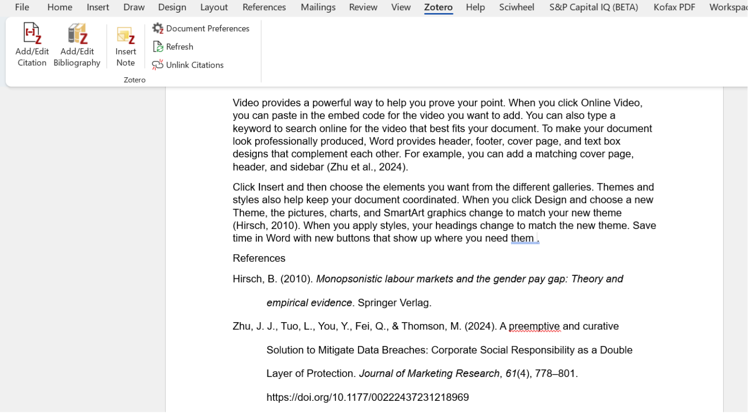Open the S&P Capital IQ (BETA) tab
The width and height of the screenshot is (748, 413).
(593, 7)
